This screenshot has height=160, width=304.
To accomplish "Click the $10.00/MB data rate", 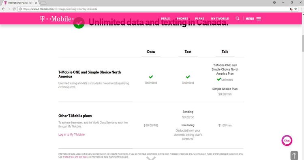I will (x=151, y=125).
